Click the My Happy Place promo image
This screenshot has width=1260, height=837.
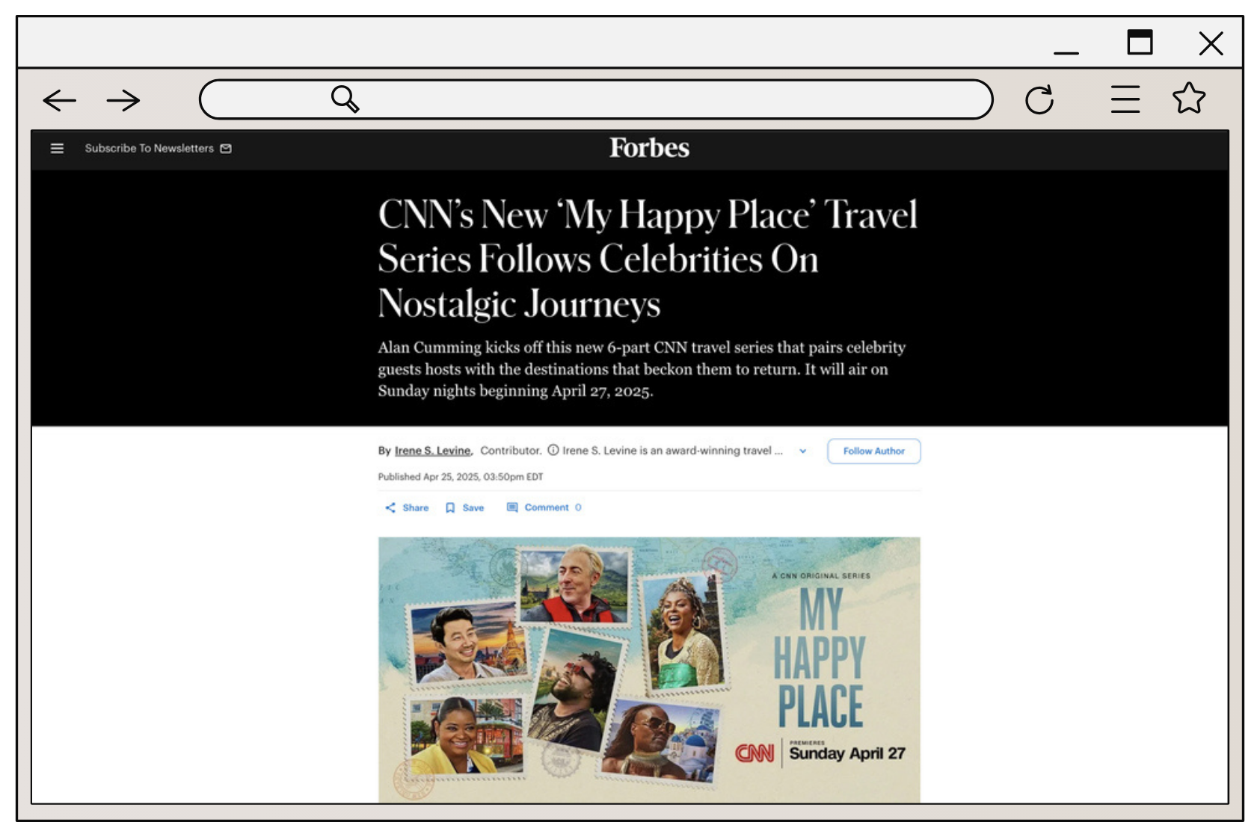click(x=649, y=667)
